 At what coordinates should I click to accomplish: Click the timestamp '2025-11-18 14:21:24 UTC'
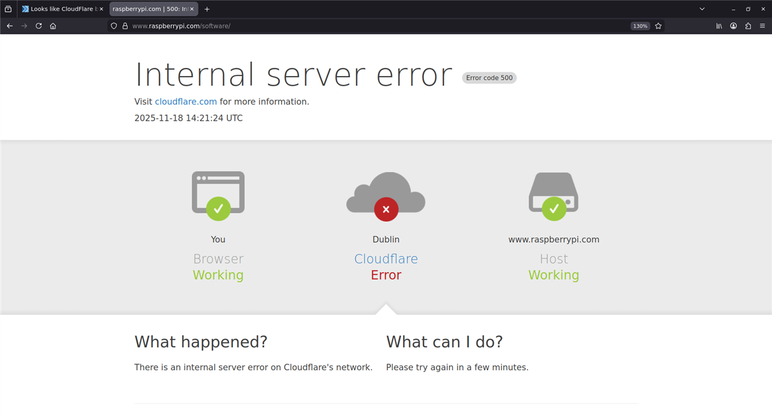pos(188,118)
